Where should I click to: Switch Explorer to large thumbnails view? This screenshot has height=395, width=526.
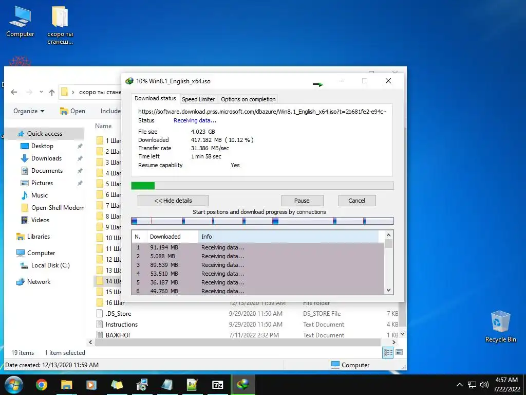pos(399,352)
